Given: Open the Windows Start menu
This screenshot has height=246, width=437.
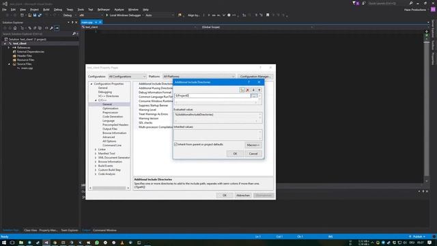Looking at the screenshot, I should (4, 243).
